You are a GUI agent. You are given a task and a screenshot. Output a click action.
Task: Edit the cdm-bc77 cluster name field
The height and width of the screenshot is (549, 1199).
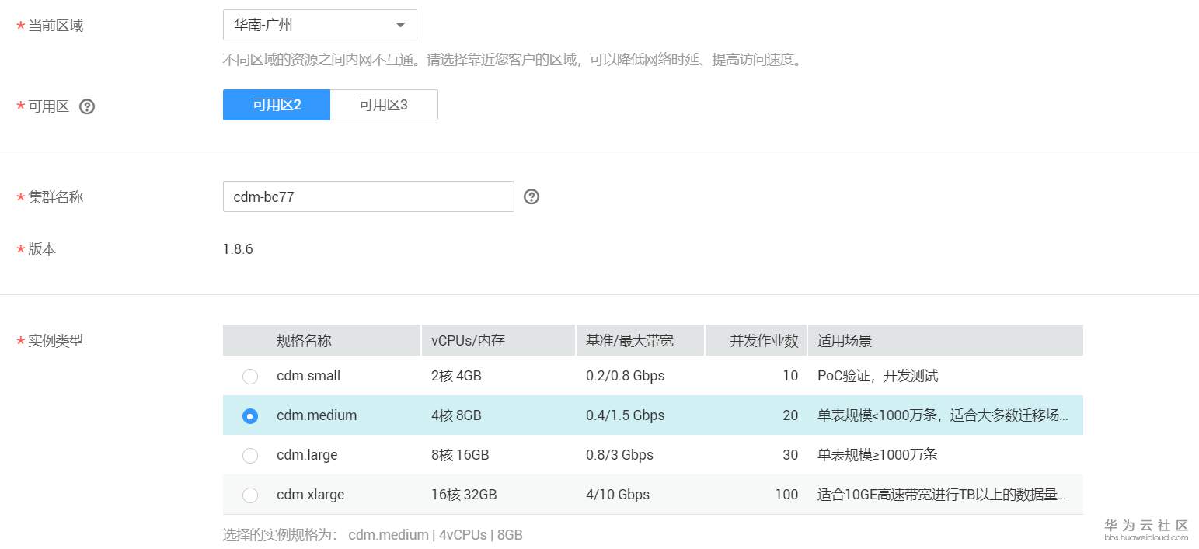(x=368, y=196)
